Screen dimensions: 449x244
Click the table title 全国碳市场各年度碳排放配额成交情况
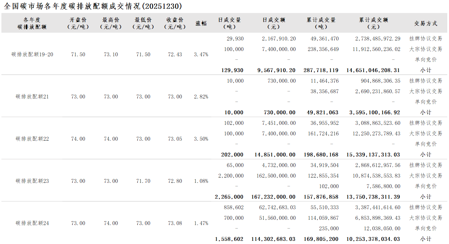(x=93, y=6)
